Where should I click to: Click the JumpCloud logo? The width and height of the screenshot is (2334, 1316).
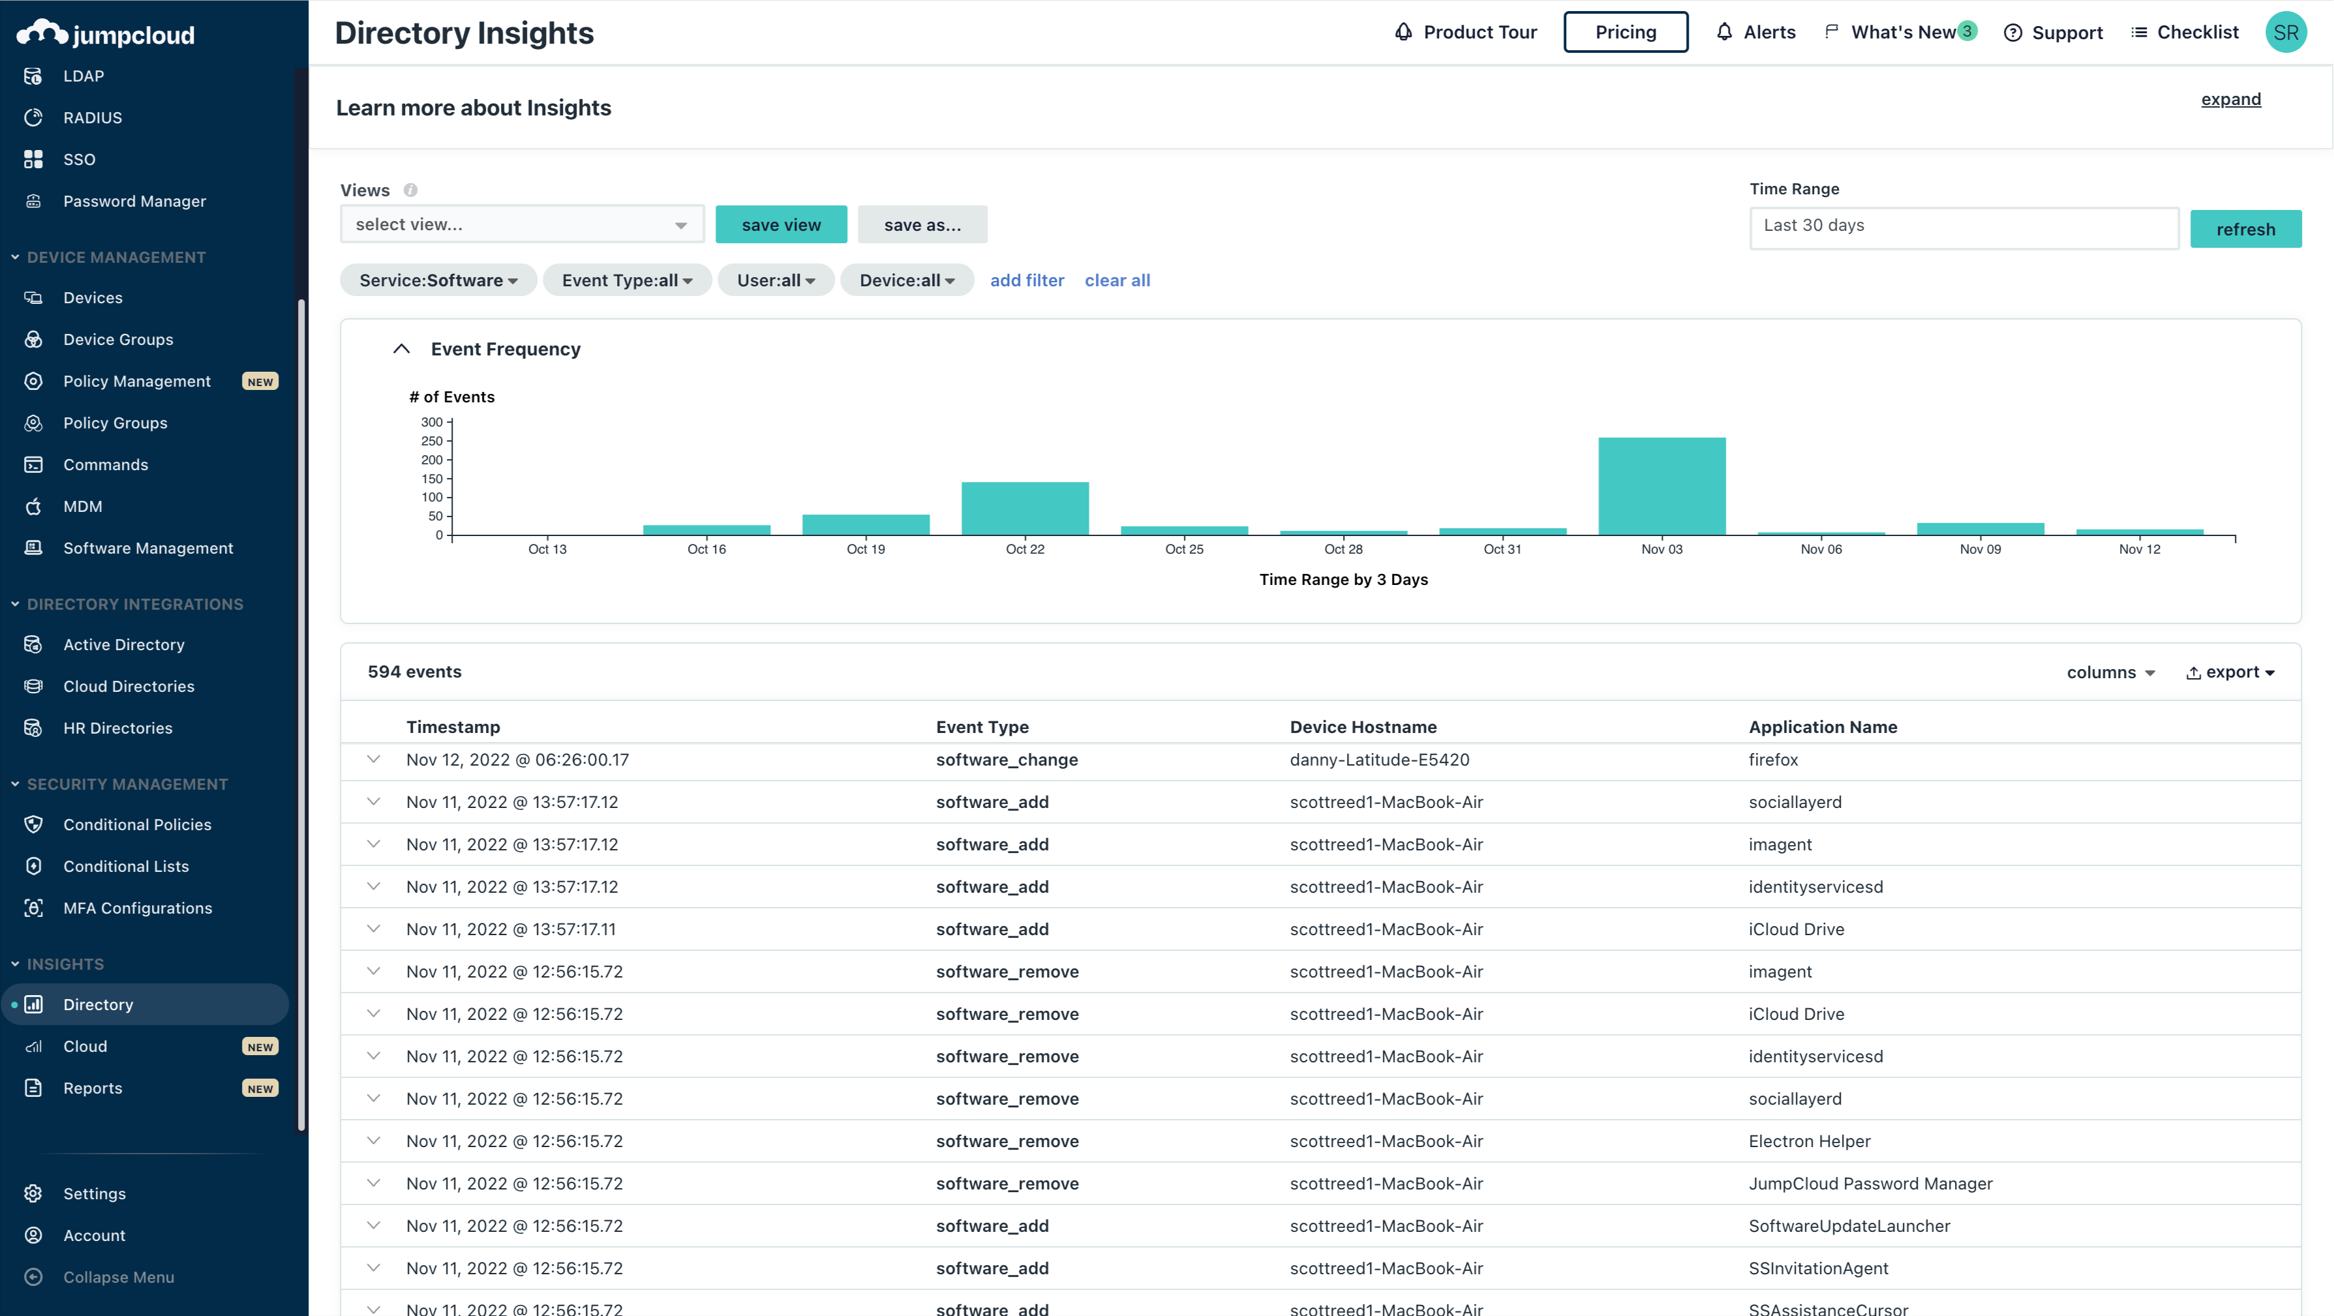point(105,33)
